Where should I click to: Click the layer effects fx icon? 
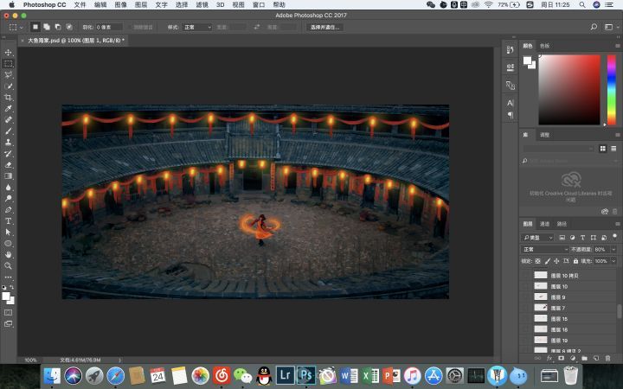click(549, 358)
